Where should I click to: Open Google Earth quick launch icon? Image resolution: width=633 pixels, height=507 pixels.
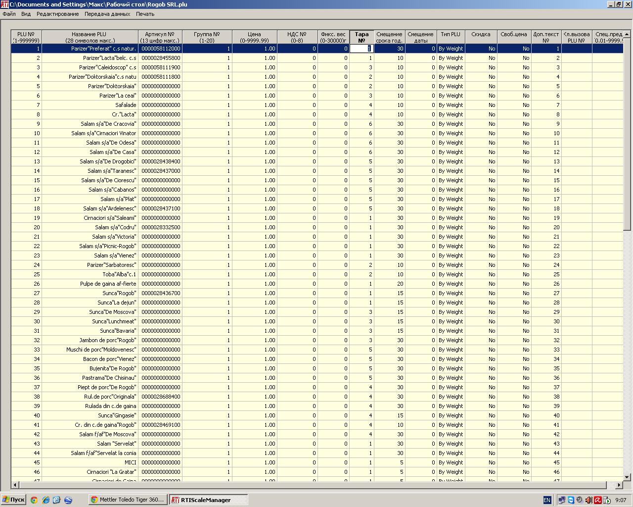68,500
